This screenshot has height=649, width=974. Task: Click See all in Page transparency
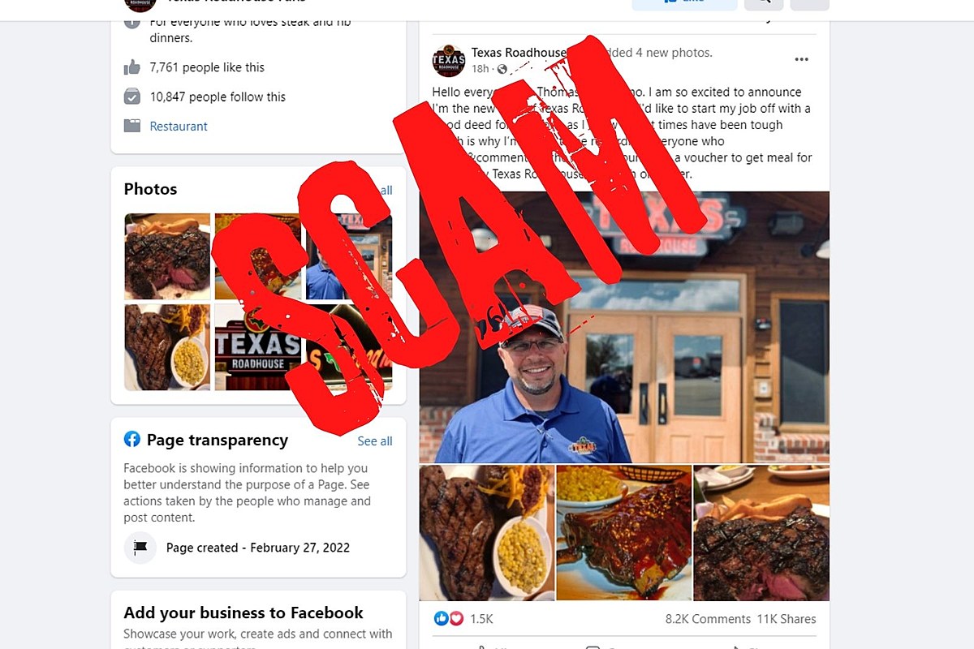(x=375, y=441)
